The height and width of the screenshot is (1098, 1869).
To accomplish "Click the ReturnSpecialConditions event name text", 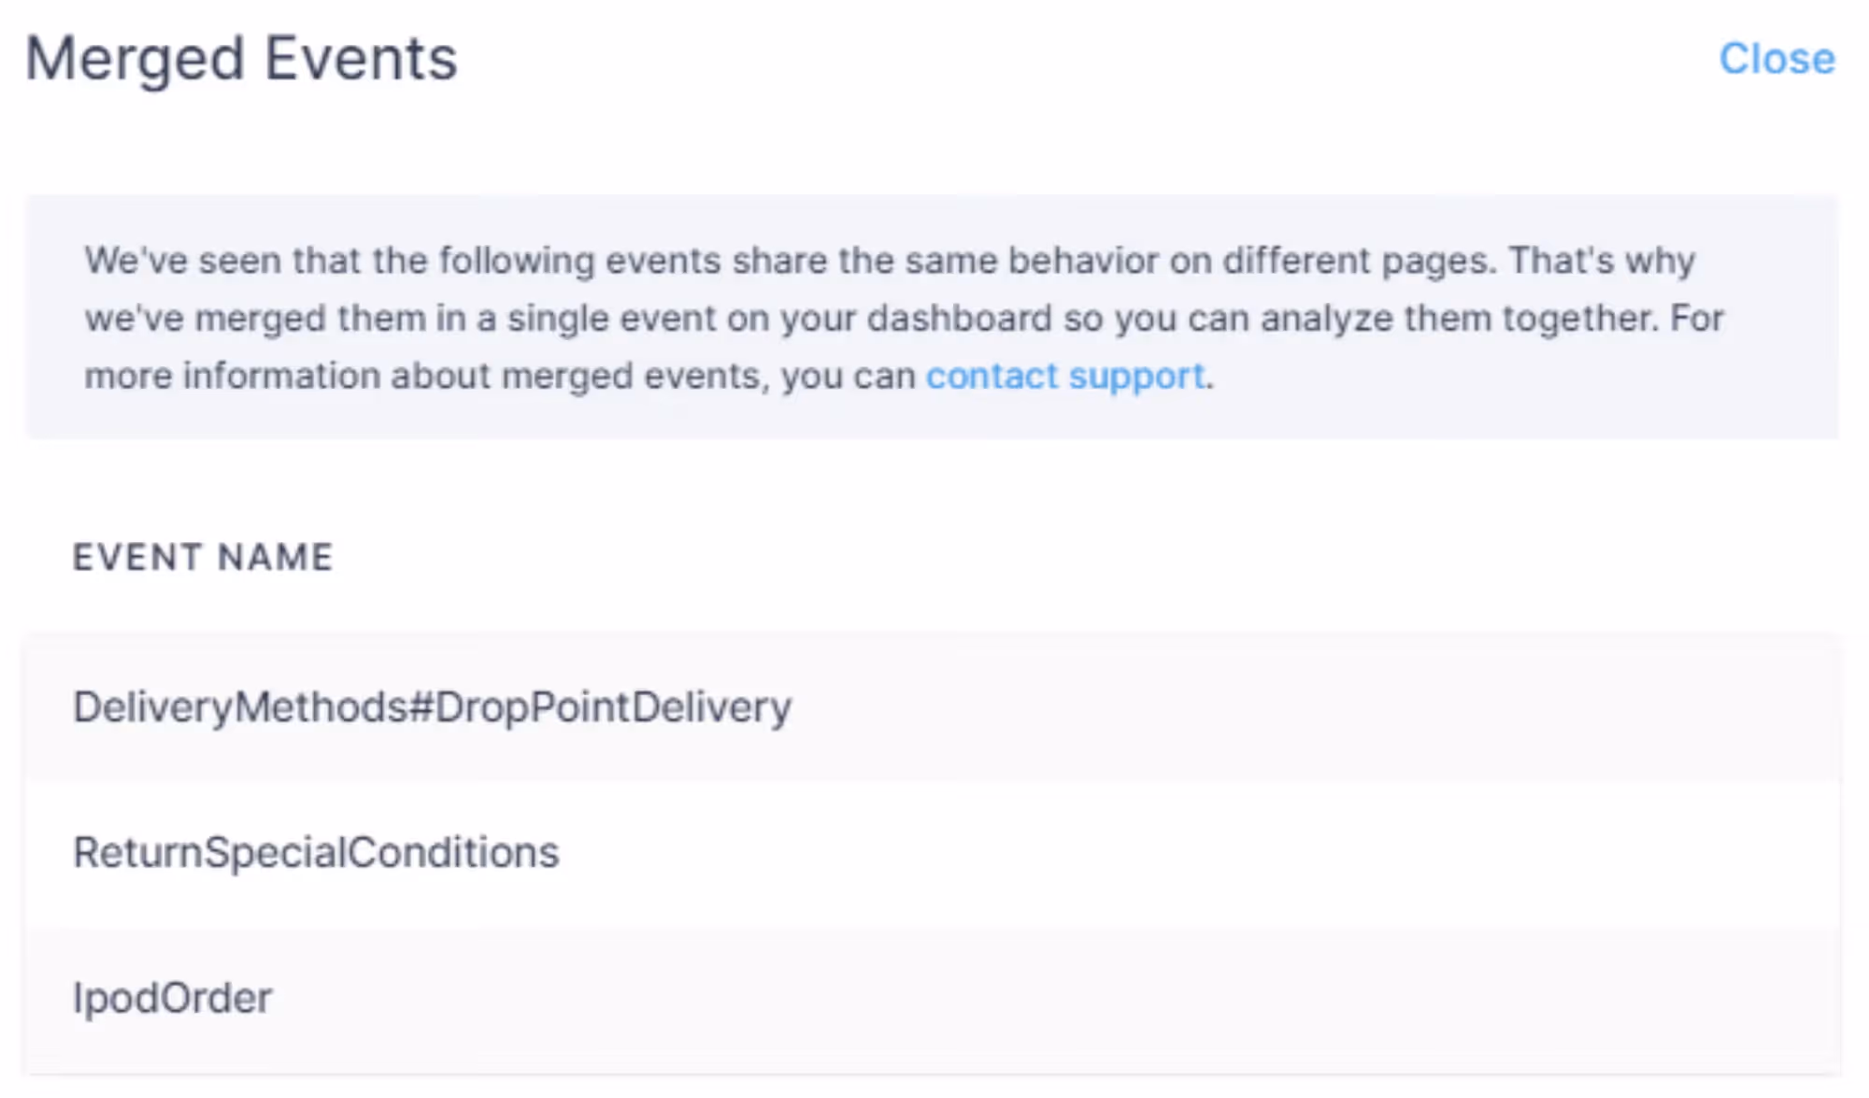I will point(316,853).
